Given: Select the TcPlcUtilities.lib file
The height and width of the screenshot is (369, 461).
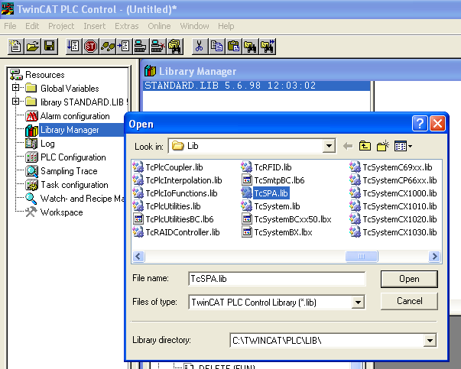Looking at the screenshot, I should tap(173, 206).
